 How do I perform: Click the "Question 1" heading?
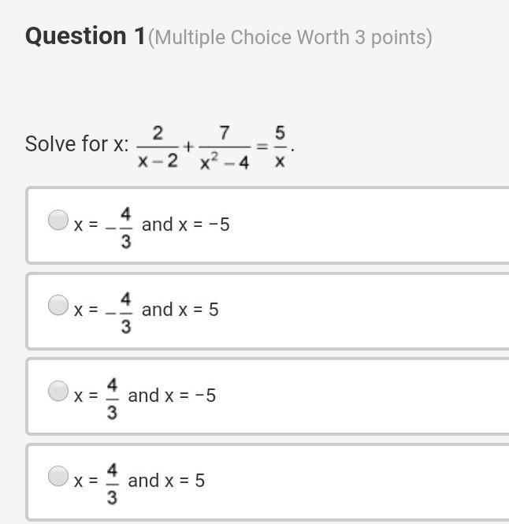click(x=85, y=36)
